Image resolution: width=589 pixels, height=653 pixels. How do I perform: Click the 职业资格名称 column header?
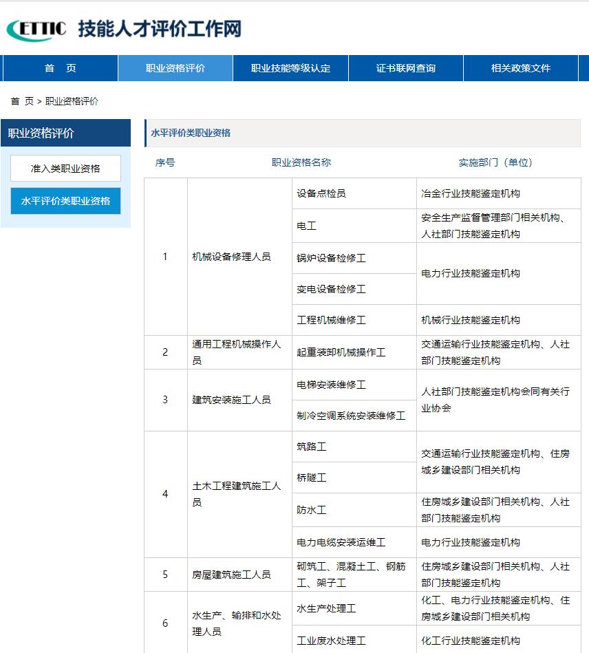[x=301, y=162]
